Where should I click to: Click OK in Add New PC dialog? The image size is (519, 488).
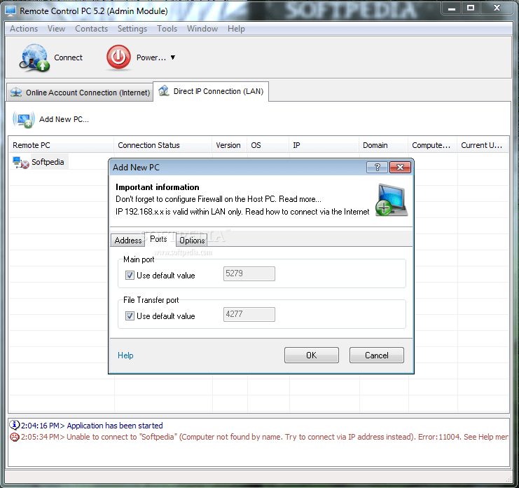(312, 355)
